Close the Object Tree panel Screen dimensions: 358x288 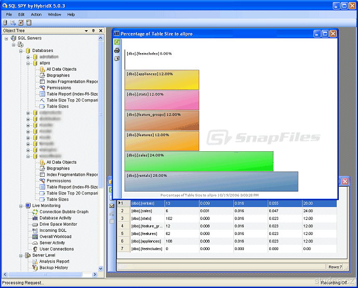coord(100,31)
